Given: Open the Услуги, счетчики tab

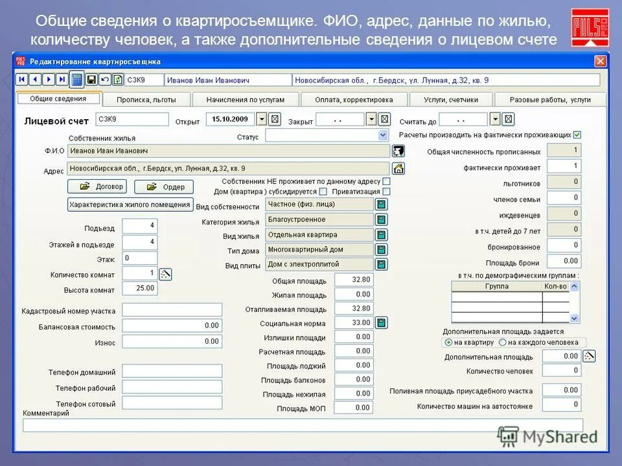Looking at the screenshot, I should point(451,100).
